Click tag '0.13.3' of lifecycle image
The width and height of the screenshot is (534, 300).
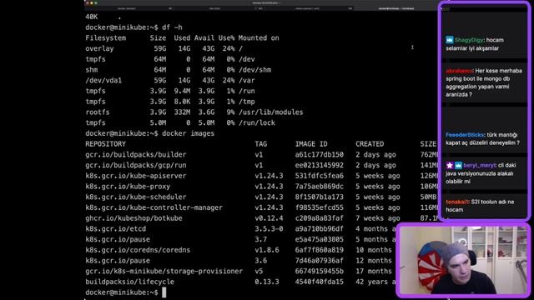[267, 282]
